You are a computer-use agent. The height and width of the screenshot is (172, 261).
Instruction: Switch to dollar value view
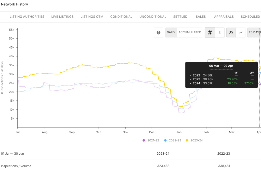pyautogui.click(x=220, y=33)
